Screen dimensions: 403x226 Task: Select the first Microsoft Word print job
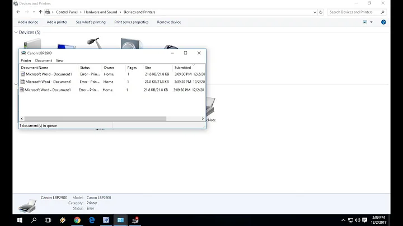113,74
